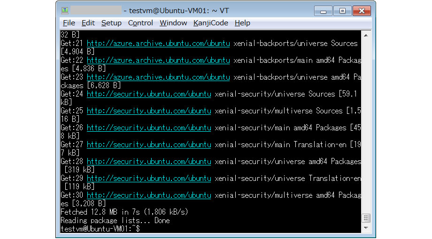Open the Window menu
This screenshot has width=432, height=239.
click(x=173, y=23)
